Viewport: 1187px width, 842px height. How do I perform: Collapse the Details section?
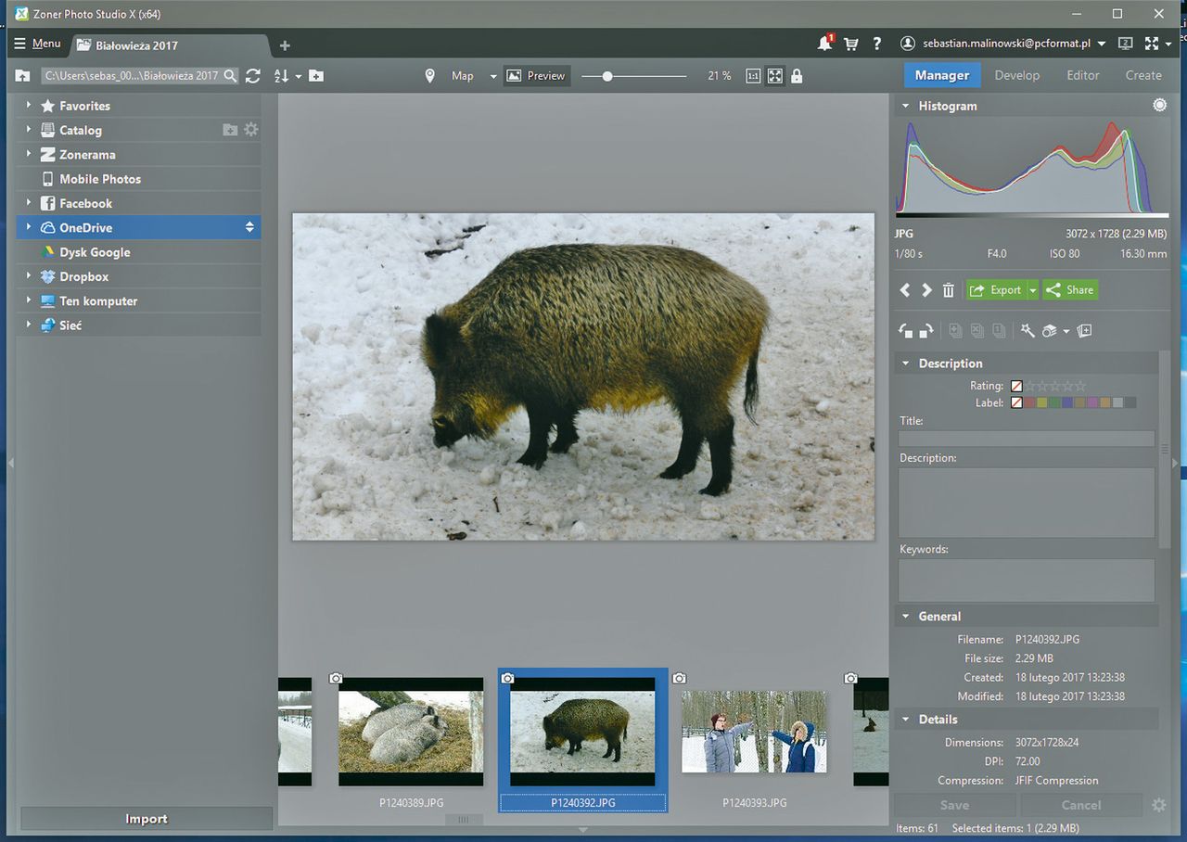click(906, 719)
